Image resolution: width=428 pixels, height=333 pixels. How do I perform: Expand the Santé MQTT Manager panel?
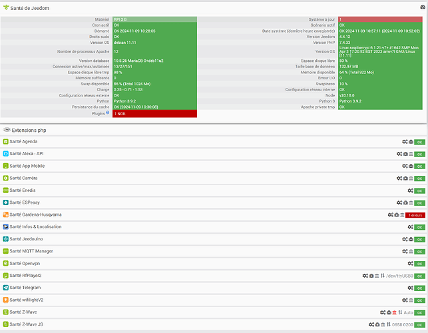tap(31, 251)
